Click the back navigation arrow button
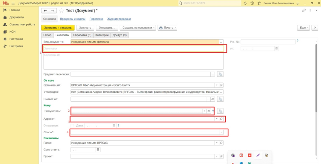Viewport: 321px width, 164px height. 45,11
